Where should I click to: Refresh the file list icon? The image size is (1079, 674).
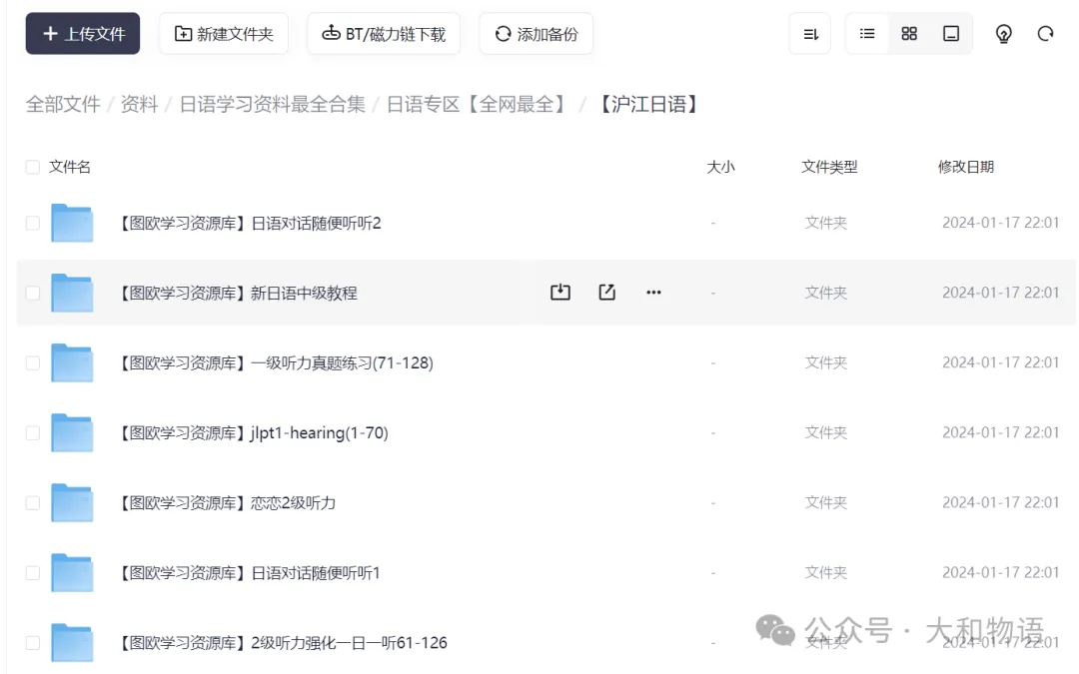pyautogui.click(x=1045, y=33)
